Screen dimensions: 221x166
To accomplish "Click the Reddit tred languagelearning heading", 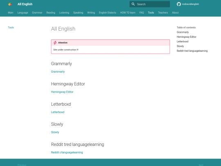I will click(x=77, y=144).
